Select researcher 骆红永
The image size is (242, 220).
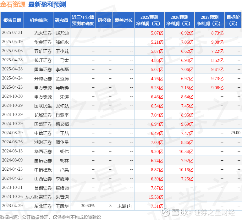62,42
